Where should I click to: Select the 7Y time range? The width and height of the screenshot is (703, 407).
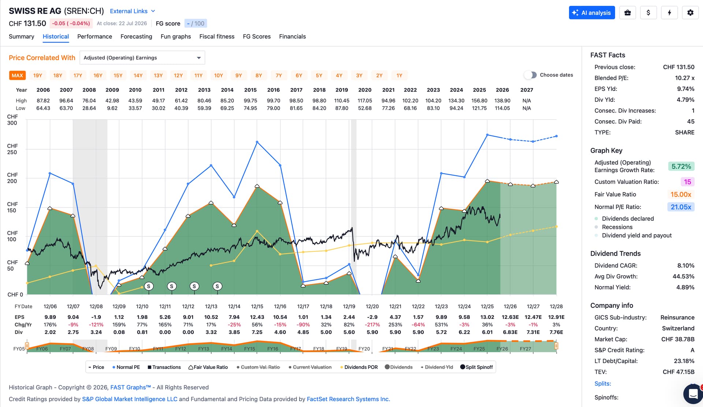tap(279, 75)
